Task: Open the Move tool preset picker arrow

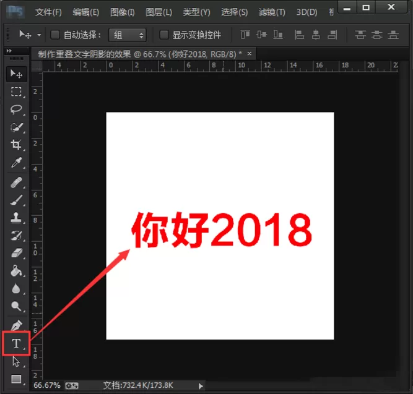Action: click(x=39, y=35)
